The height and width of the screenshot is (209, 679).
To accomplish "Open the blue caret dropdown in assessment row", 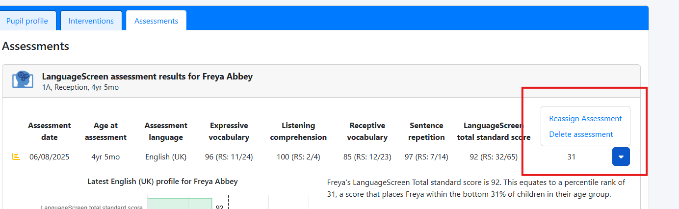I will pyautogui.click(x=621, y=157).
